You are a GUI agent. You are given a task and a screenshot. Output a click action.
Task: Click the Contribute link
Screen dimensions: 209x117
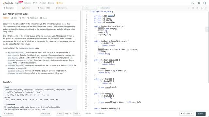tap(99, 114)
